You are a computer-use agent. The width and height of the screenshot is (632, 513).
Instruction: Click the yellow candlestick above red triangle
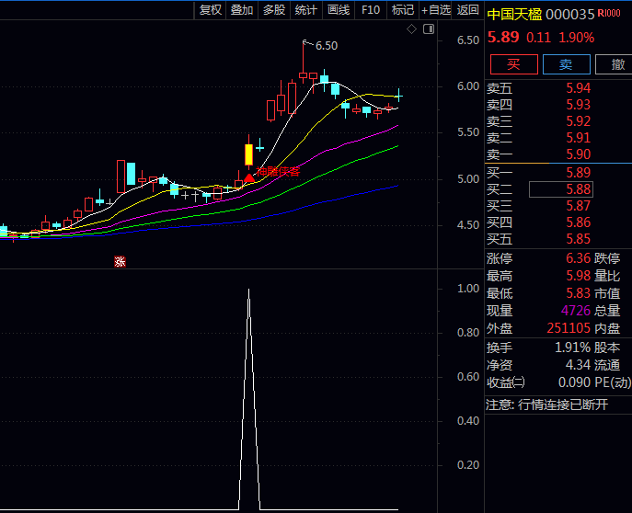click(248, 154)
